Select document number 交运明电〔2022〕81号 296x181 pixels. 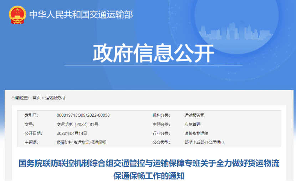click(x=78, y=125)
